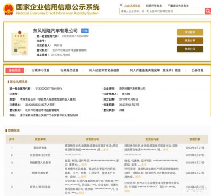Click the 变更日期 column header
Image resolution: width=211 pixels, height=196 pixels.
pyautogui.click(x=195, y=139)
